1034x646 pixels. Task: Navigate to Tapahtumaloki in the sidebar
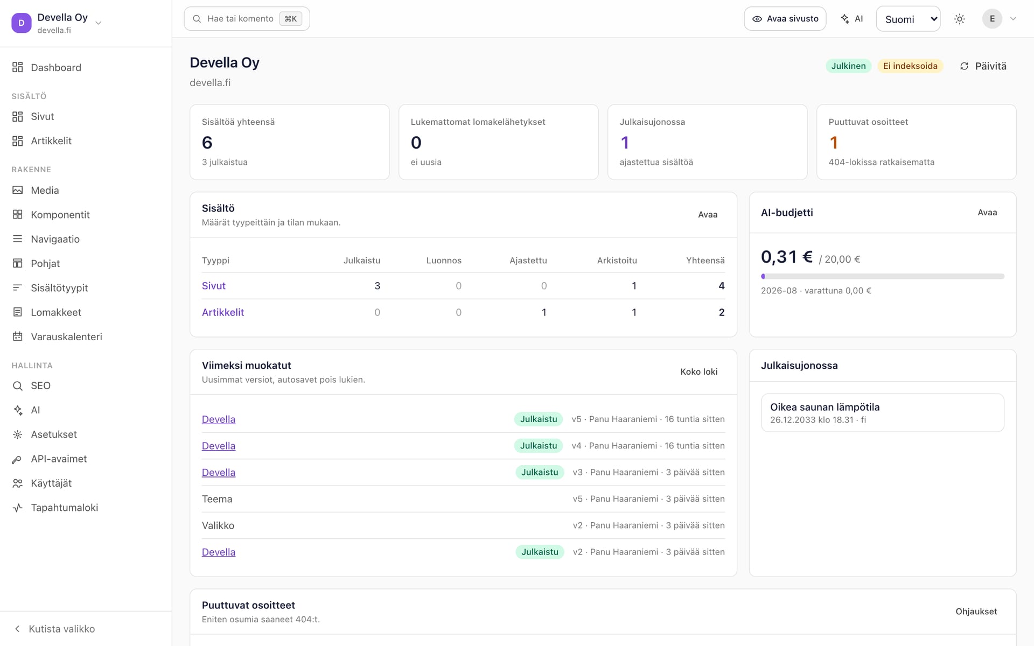coord(86,508)
